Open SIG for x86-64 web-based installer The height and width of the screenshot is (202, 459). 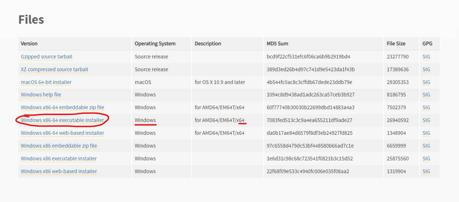click(x=426, y=133)
